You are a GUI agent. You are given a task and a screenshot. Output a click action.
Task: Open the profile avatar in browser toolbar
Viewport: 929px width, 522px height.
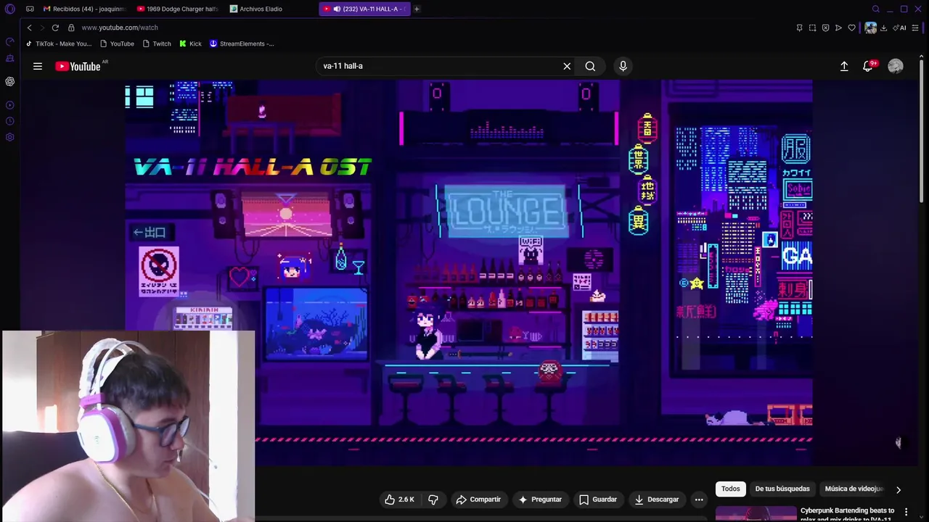coord(871,28)
